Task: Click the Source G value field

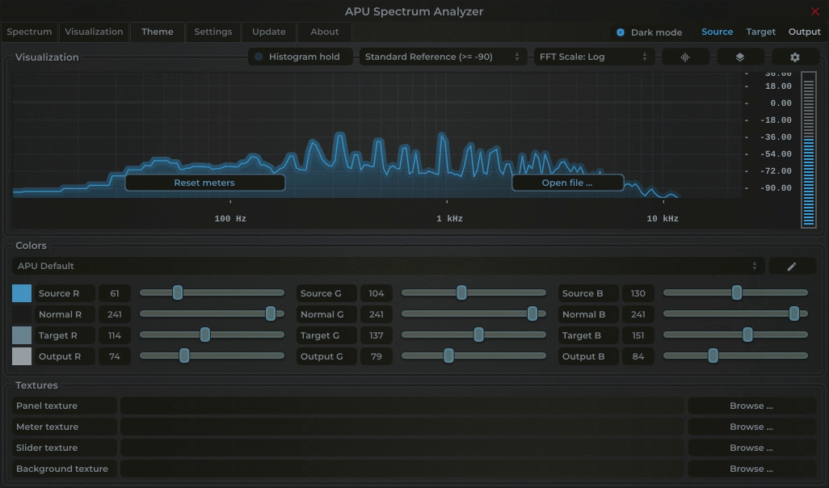Action: point(377,293)
